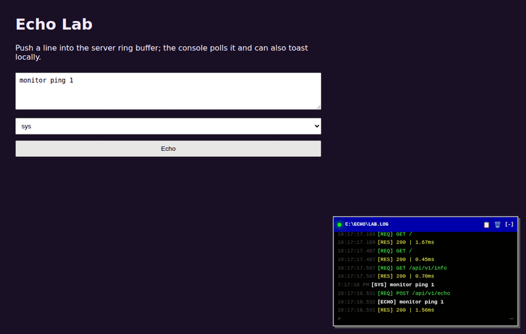The image size is (526, 334).
Task: Click the description paragraph about ring buffer
Action: (x=161, y=52)
